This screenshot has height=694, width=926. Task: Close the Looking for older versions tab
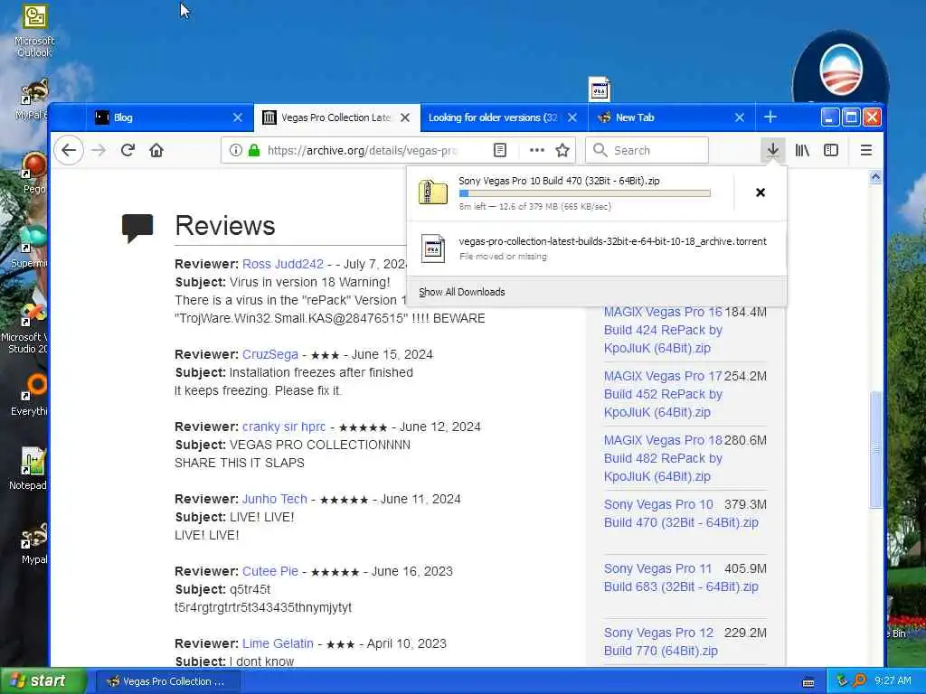click(572, 117)
